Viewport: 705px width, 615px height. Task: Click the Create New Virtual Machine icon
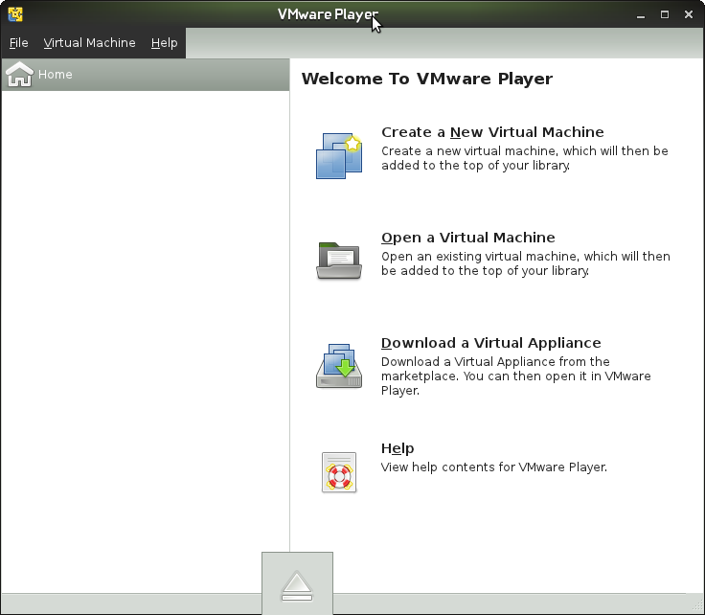tap(339, 155)
